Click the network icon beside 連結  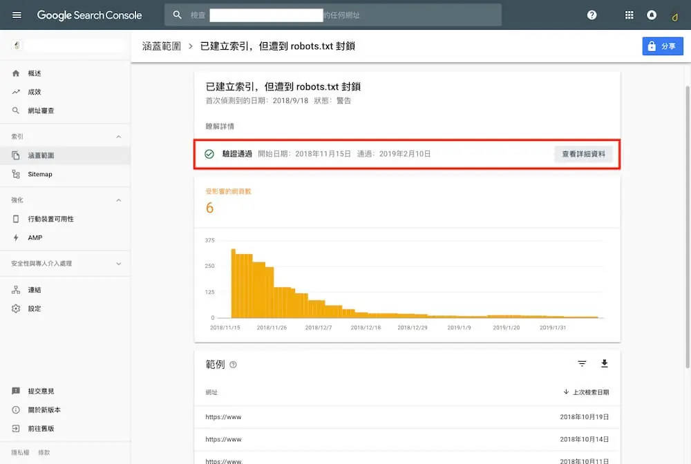coord(16,290)
